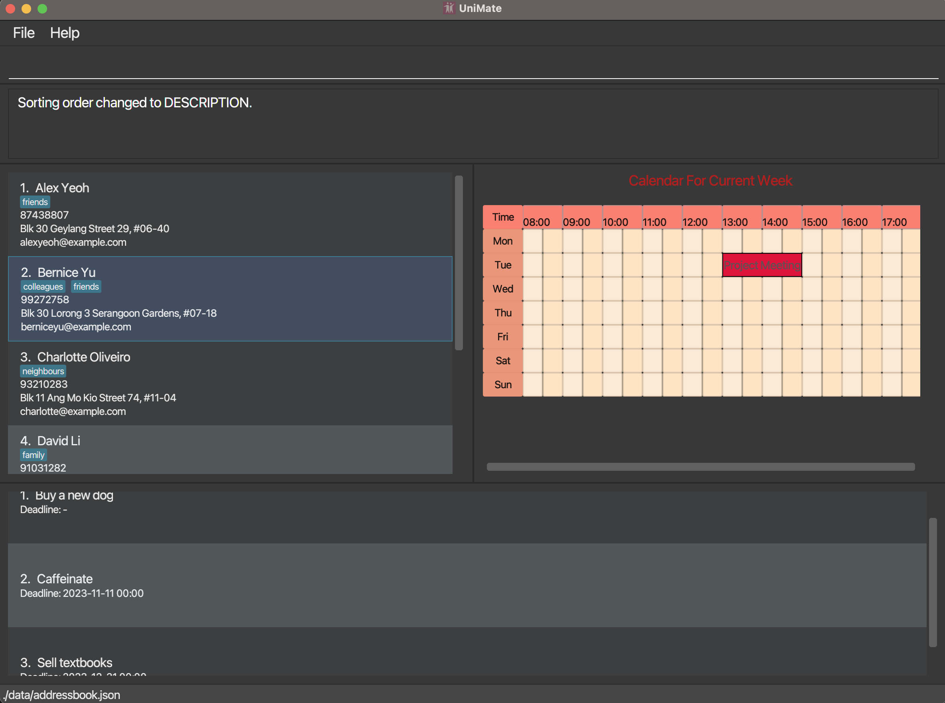
Task: Click address Blk 30 Geylang Street 29
Action: click(95, 229)
